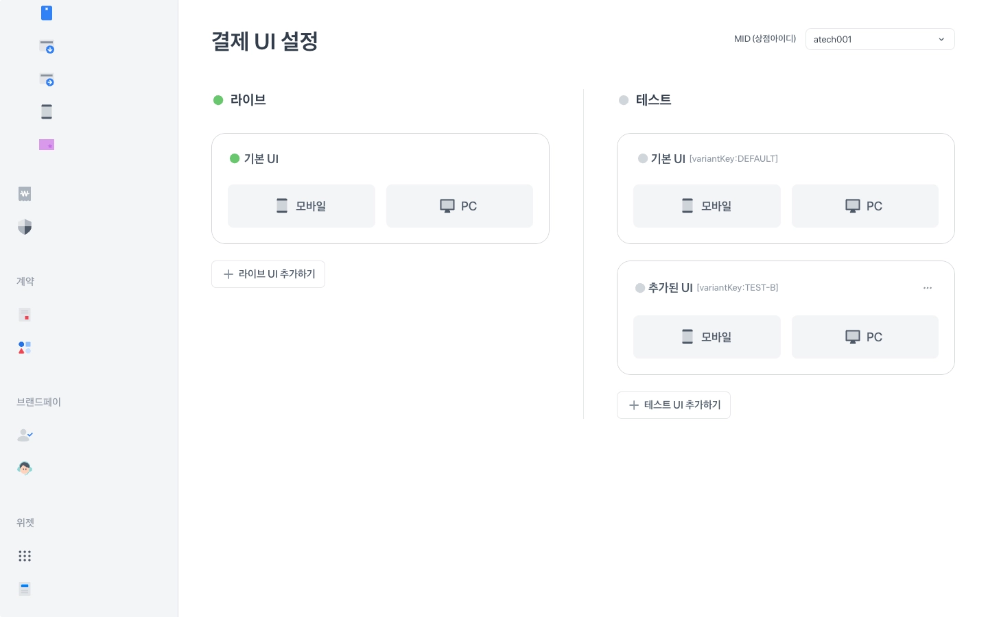
Task: Select 모바일 in test DEFAULT variant card
Action: 707,206
